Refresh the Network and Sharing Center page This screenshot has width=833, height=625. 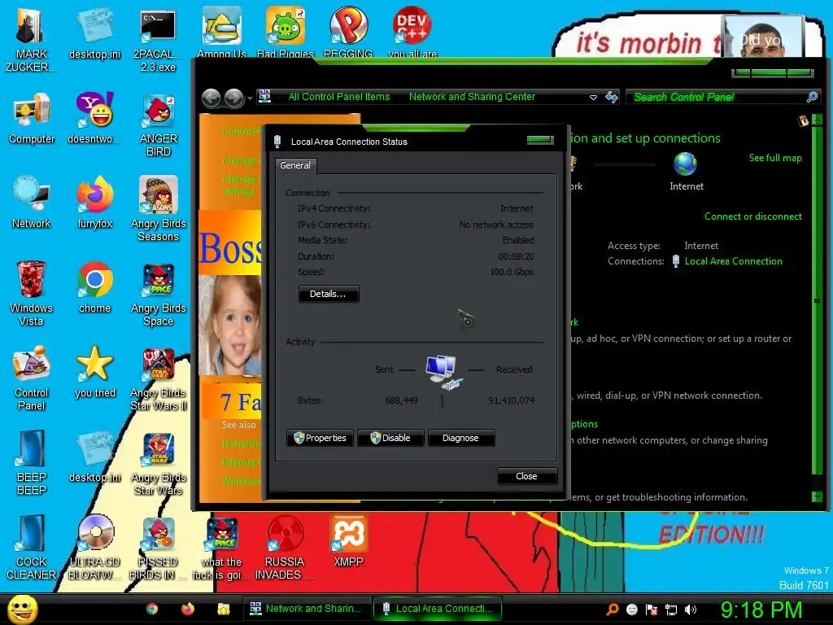point(612,97)
